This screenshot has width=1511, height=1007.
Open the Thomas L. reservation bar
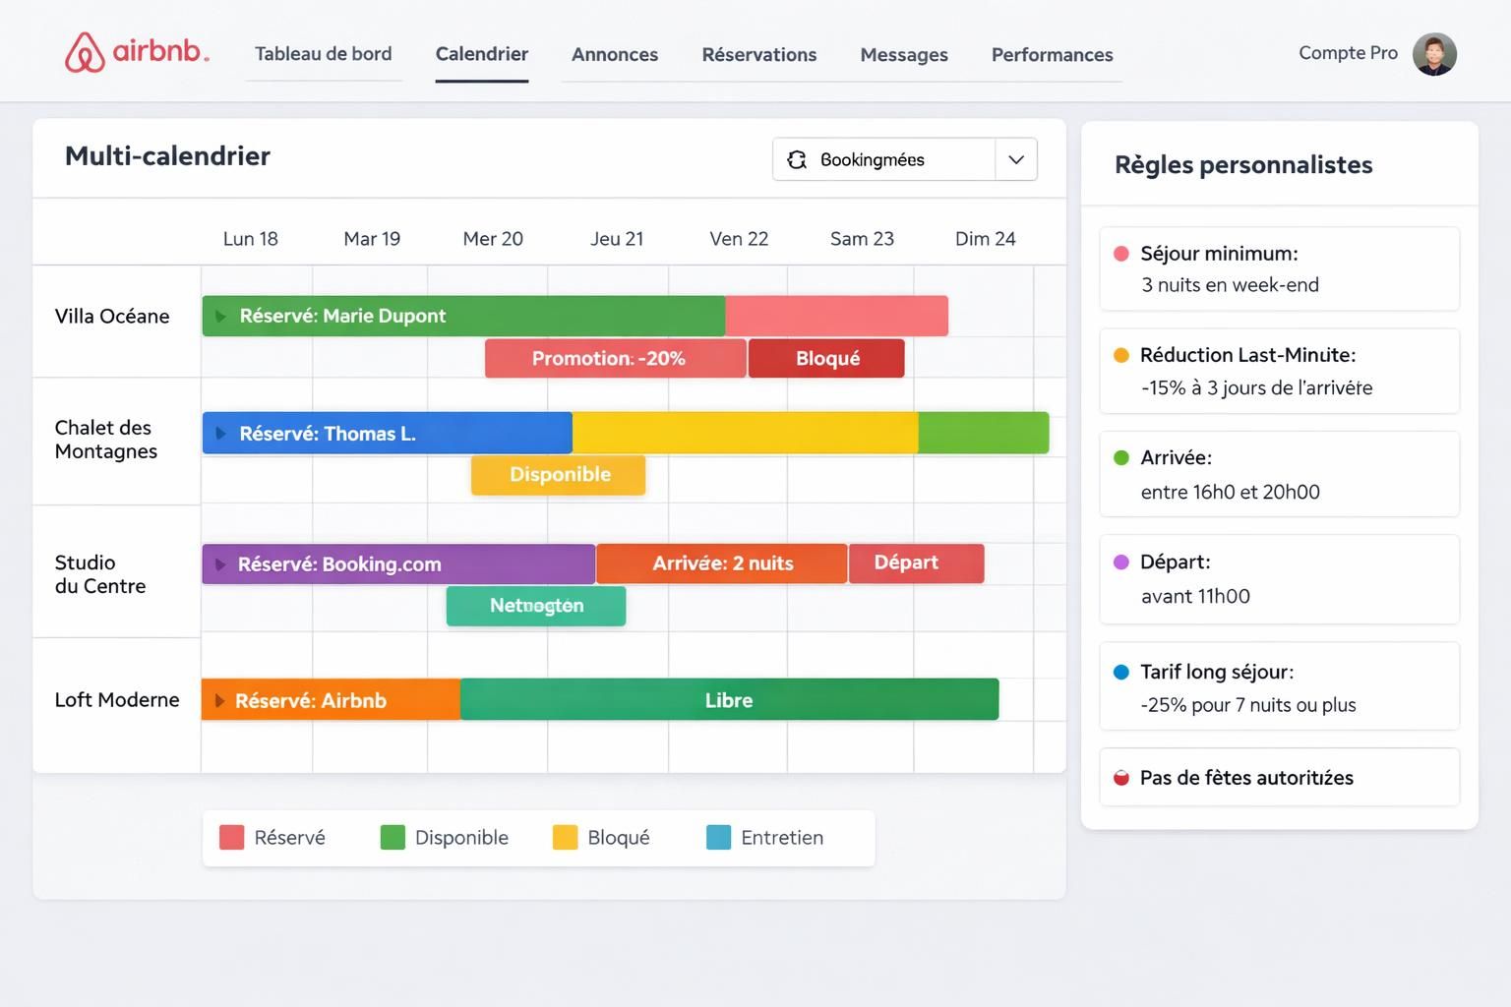(x=388, y=434)
